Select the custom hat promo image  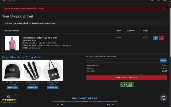pyautogui.click(x=12, y=70)
